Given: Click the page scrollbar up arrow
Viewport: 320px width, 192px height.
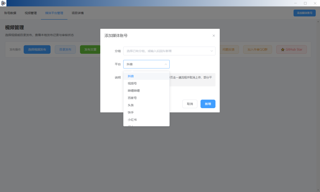Looking at the screenshot, I should pos(318,22).
